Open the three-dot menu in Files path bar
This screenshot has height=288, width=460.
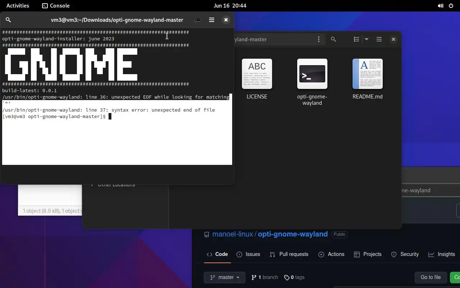click(318, 39)
